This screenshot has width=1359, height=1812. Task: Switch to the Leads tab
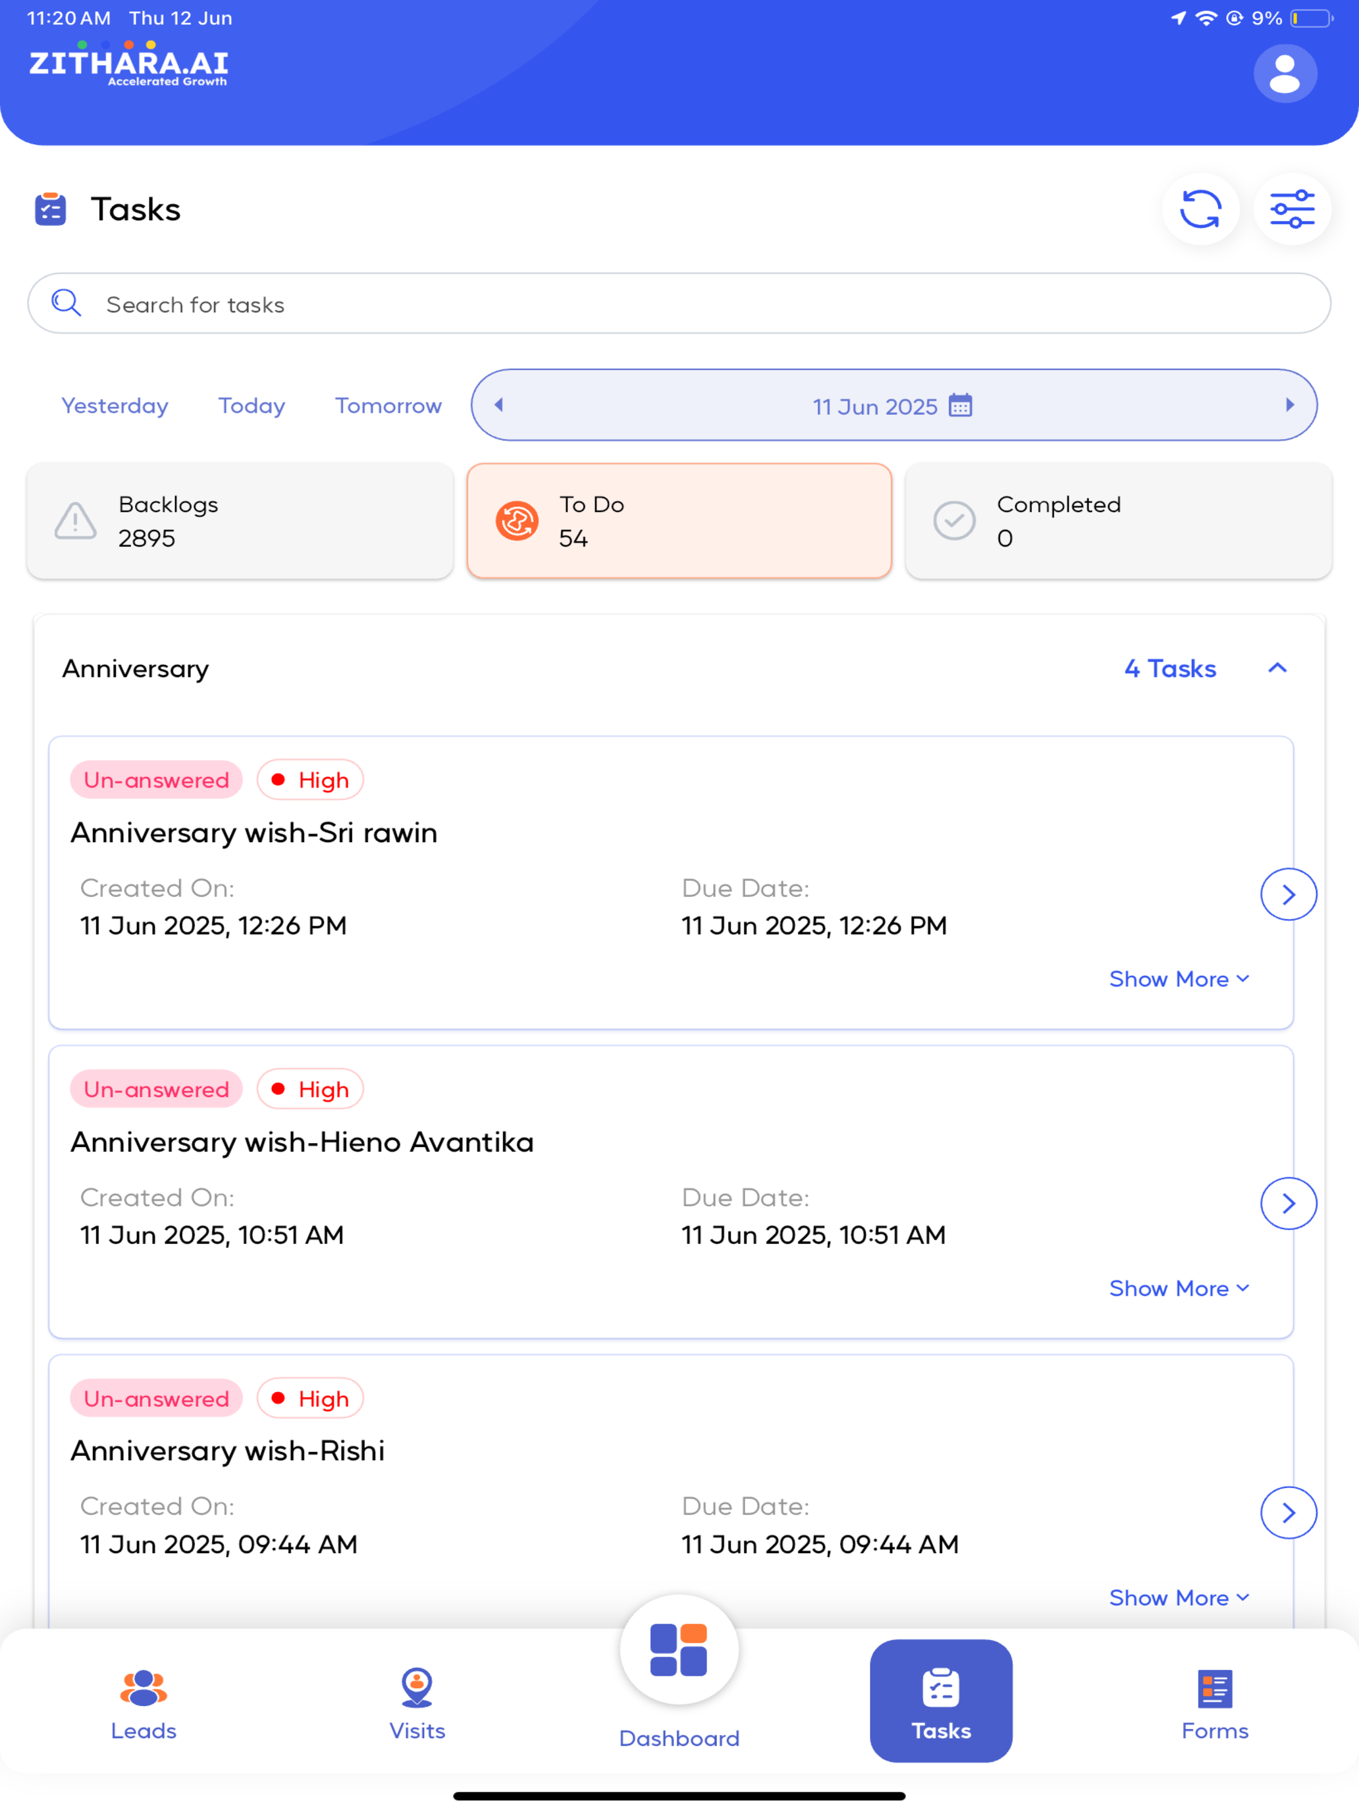coord(144,1705)
